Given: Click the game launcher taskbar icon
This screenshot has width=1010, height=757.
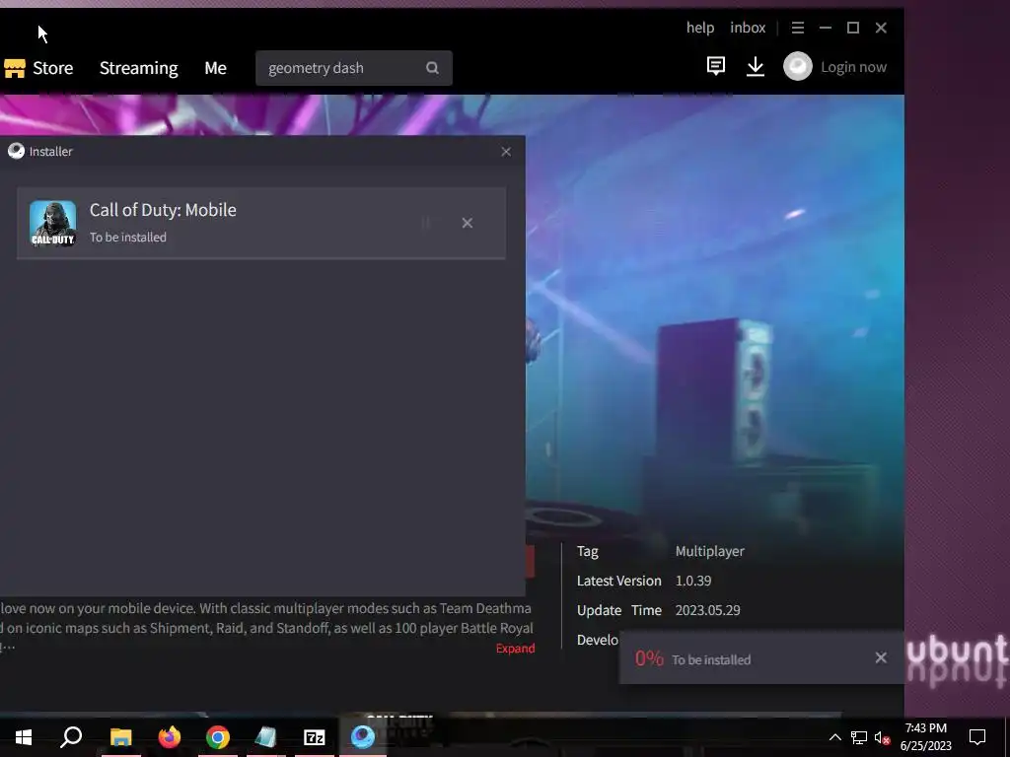Looking at the screenshot, I should pos(363,737).
